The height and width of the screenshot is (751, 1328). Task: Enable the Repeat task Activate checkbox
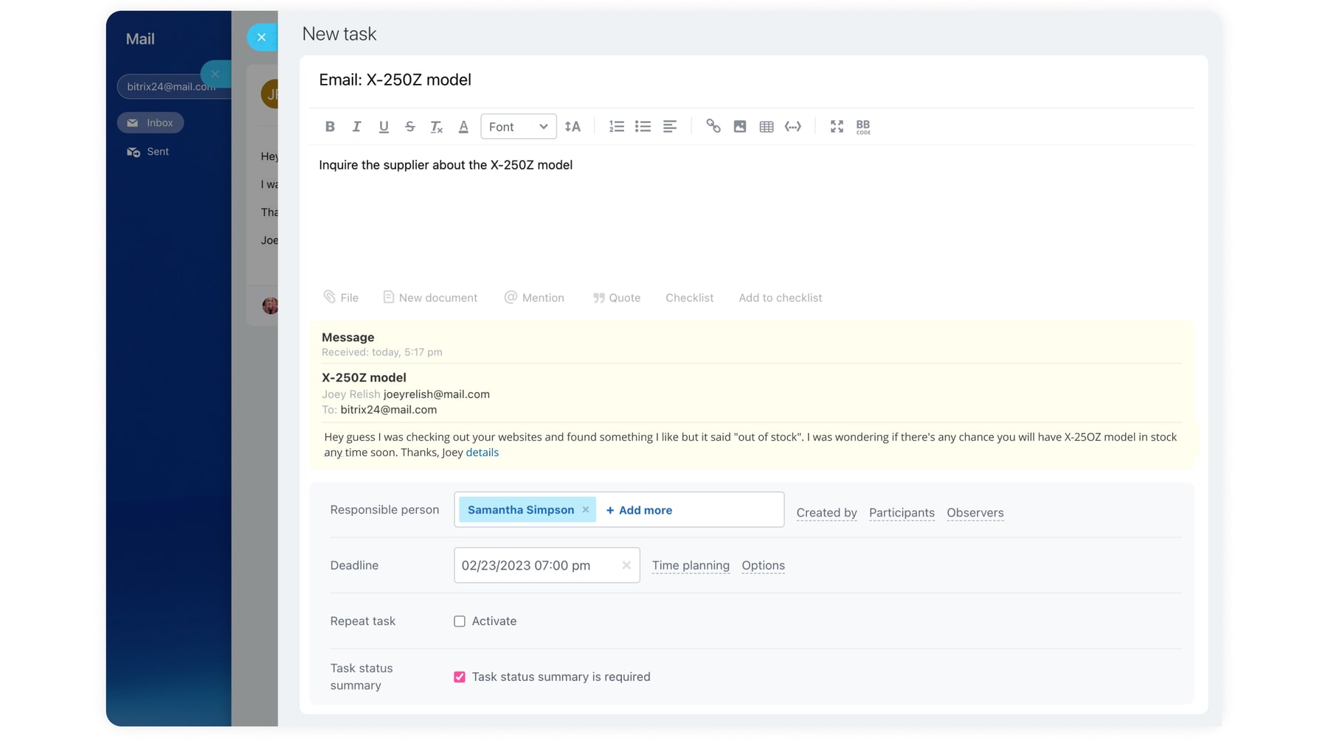(460, 621)
